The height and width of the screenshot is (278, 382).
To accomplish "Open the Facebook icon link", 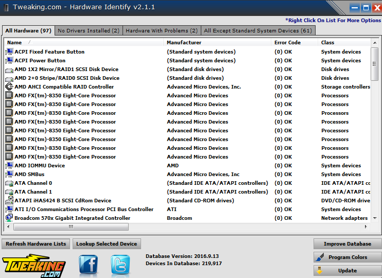I will (x=88, y=265).
